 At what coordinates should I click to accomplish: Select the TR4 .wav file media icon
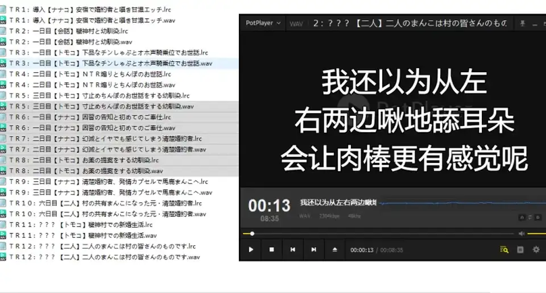[x=3, y=85]
